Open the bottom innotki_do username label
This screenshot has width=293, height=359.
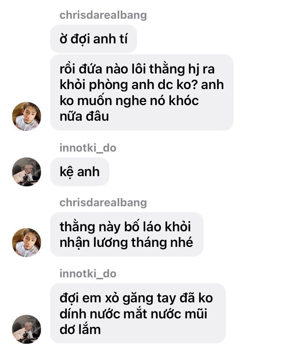point(88,273)
